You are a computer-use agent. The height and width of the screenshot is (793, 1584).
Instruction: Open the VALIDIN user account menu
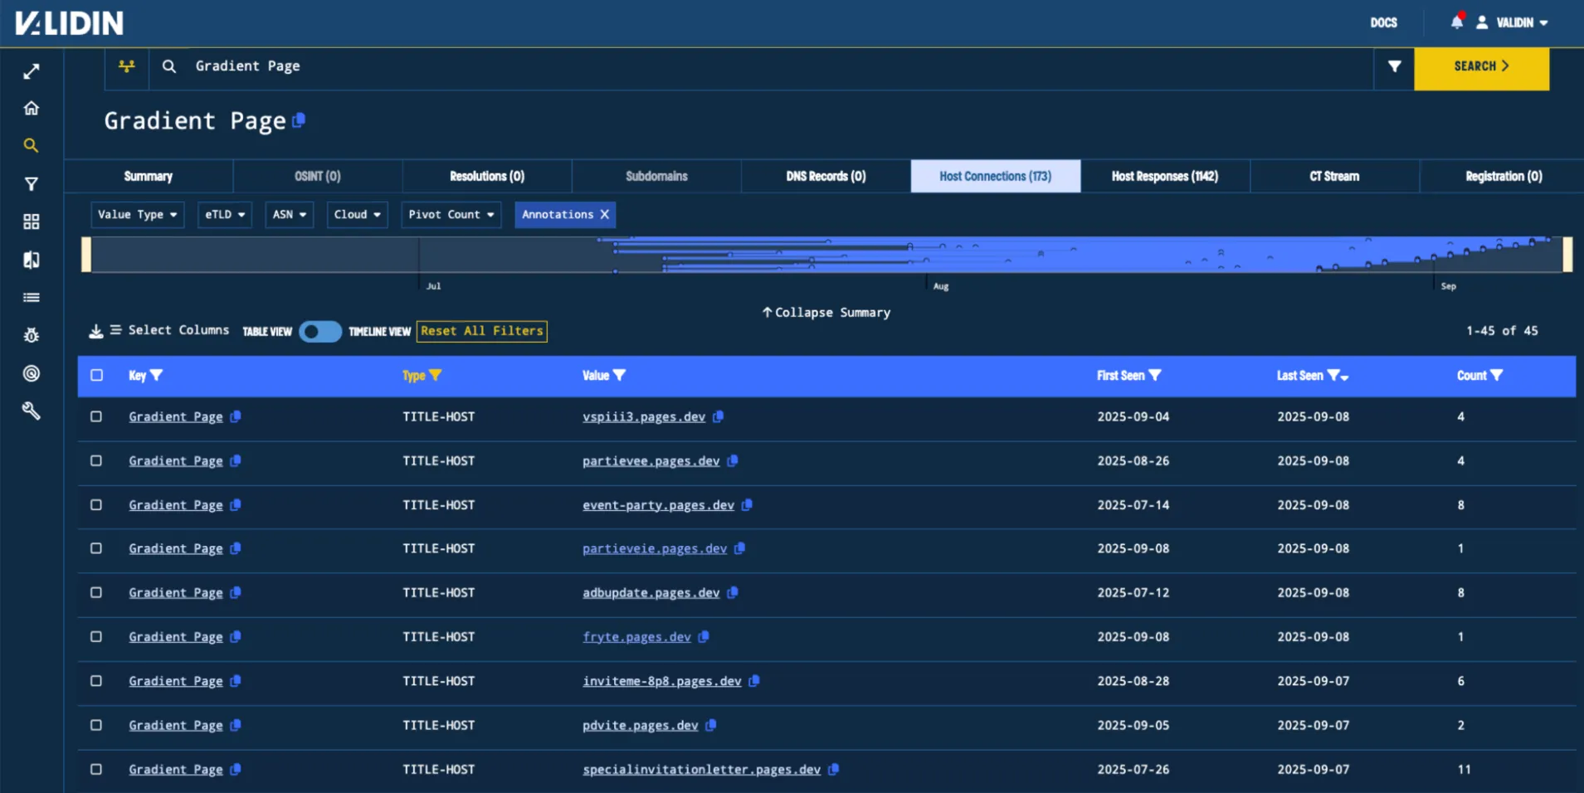point(1513,22)
